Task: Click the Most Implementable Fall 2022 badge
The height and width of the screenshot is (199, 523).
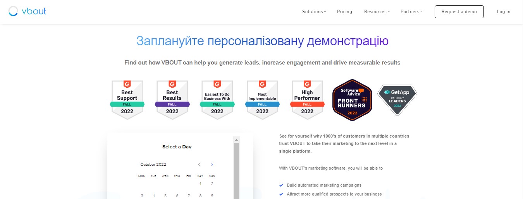Action: [x=262, y=100]
